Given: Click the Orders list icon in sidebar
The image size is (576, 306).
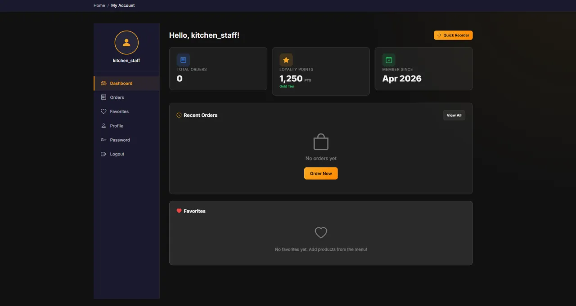Looking at the screenshot, I should click(103, 97).
